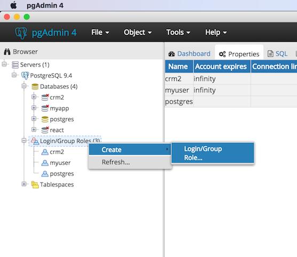The height and width of the screenshot is (257, 297).
Task: Select the postgres row in properties table
Action: click(x=231, y=102)
